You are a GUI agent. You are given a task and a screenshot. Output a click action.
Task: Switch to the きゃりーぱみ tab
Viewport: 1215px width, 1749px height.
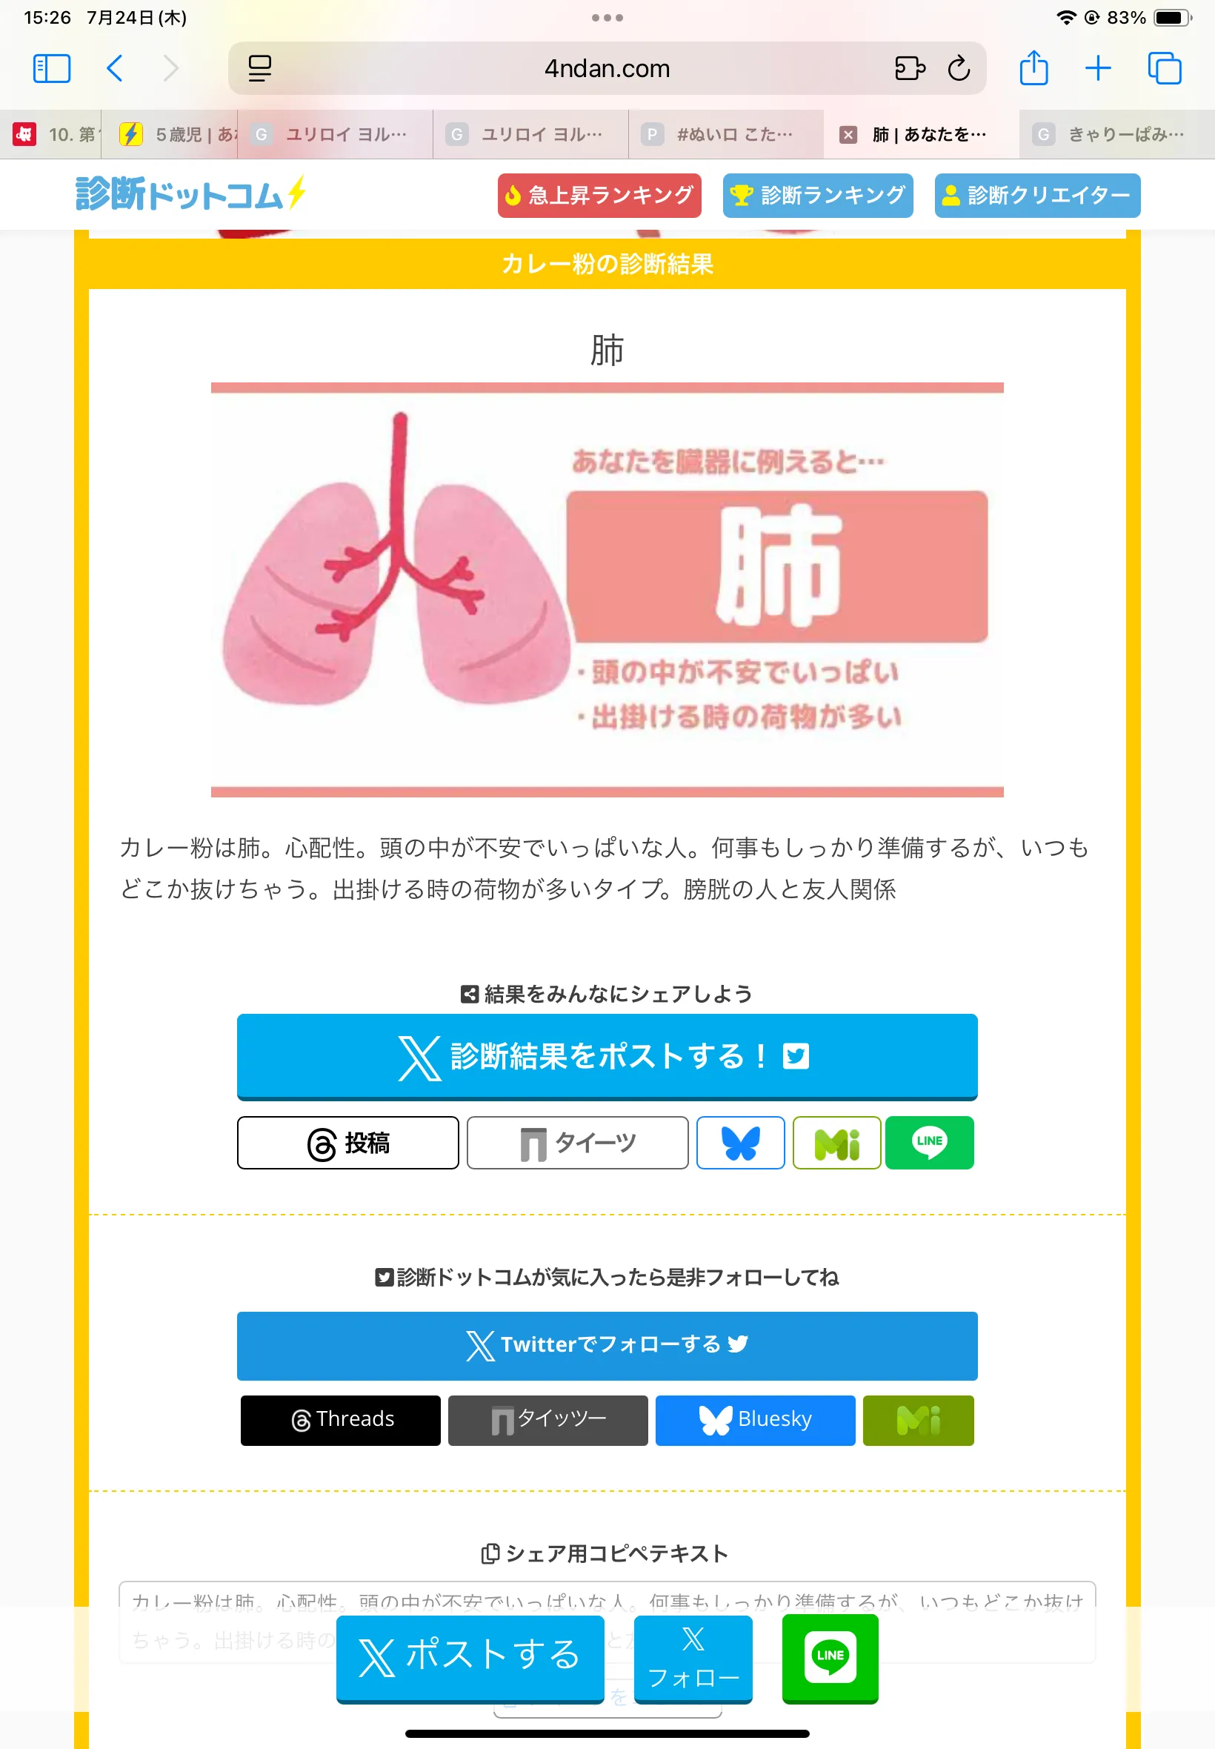point(1116,135)
